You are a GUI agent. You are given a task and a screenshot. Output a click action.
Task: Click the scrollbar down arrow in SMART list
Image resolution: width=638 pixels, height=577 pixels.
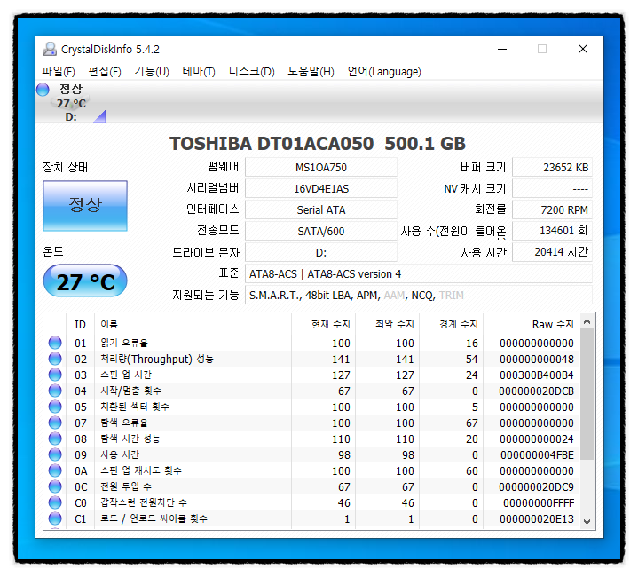[587, 522]
